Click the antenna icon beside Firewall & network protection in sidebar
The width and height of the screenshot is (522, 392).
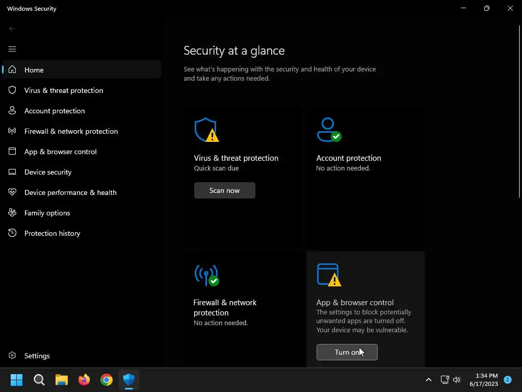point(12,131)
